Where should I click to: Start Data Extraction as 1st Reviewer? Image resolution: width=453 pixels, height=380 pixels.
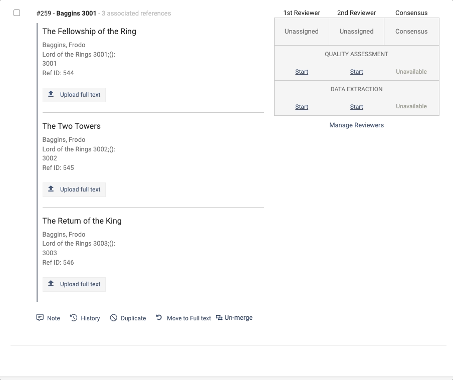tap(302, 107)
